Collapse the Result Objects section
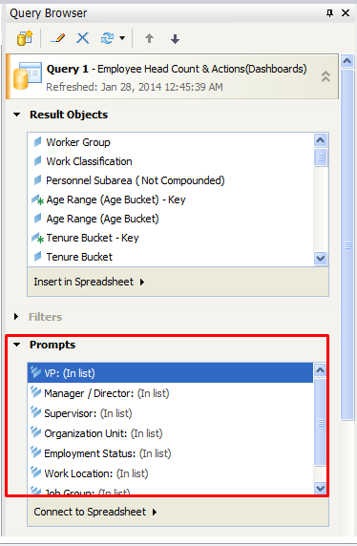Screen dimensions: 357x546 pos(17,115)
